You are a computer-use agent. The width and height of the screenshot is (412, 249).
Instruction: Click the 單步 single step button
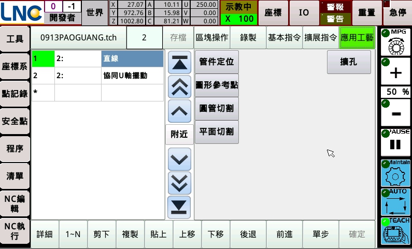[321, 234]
